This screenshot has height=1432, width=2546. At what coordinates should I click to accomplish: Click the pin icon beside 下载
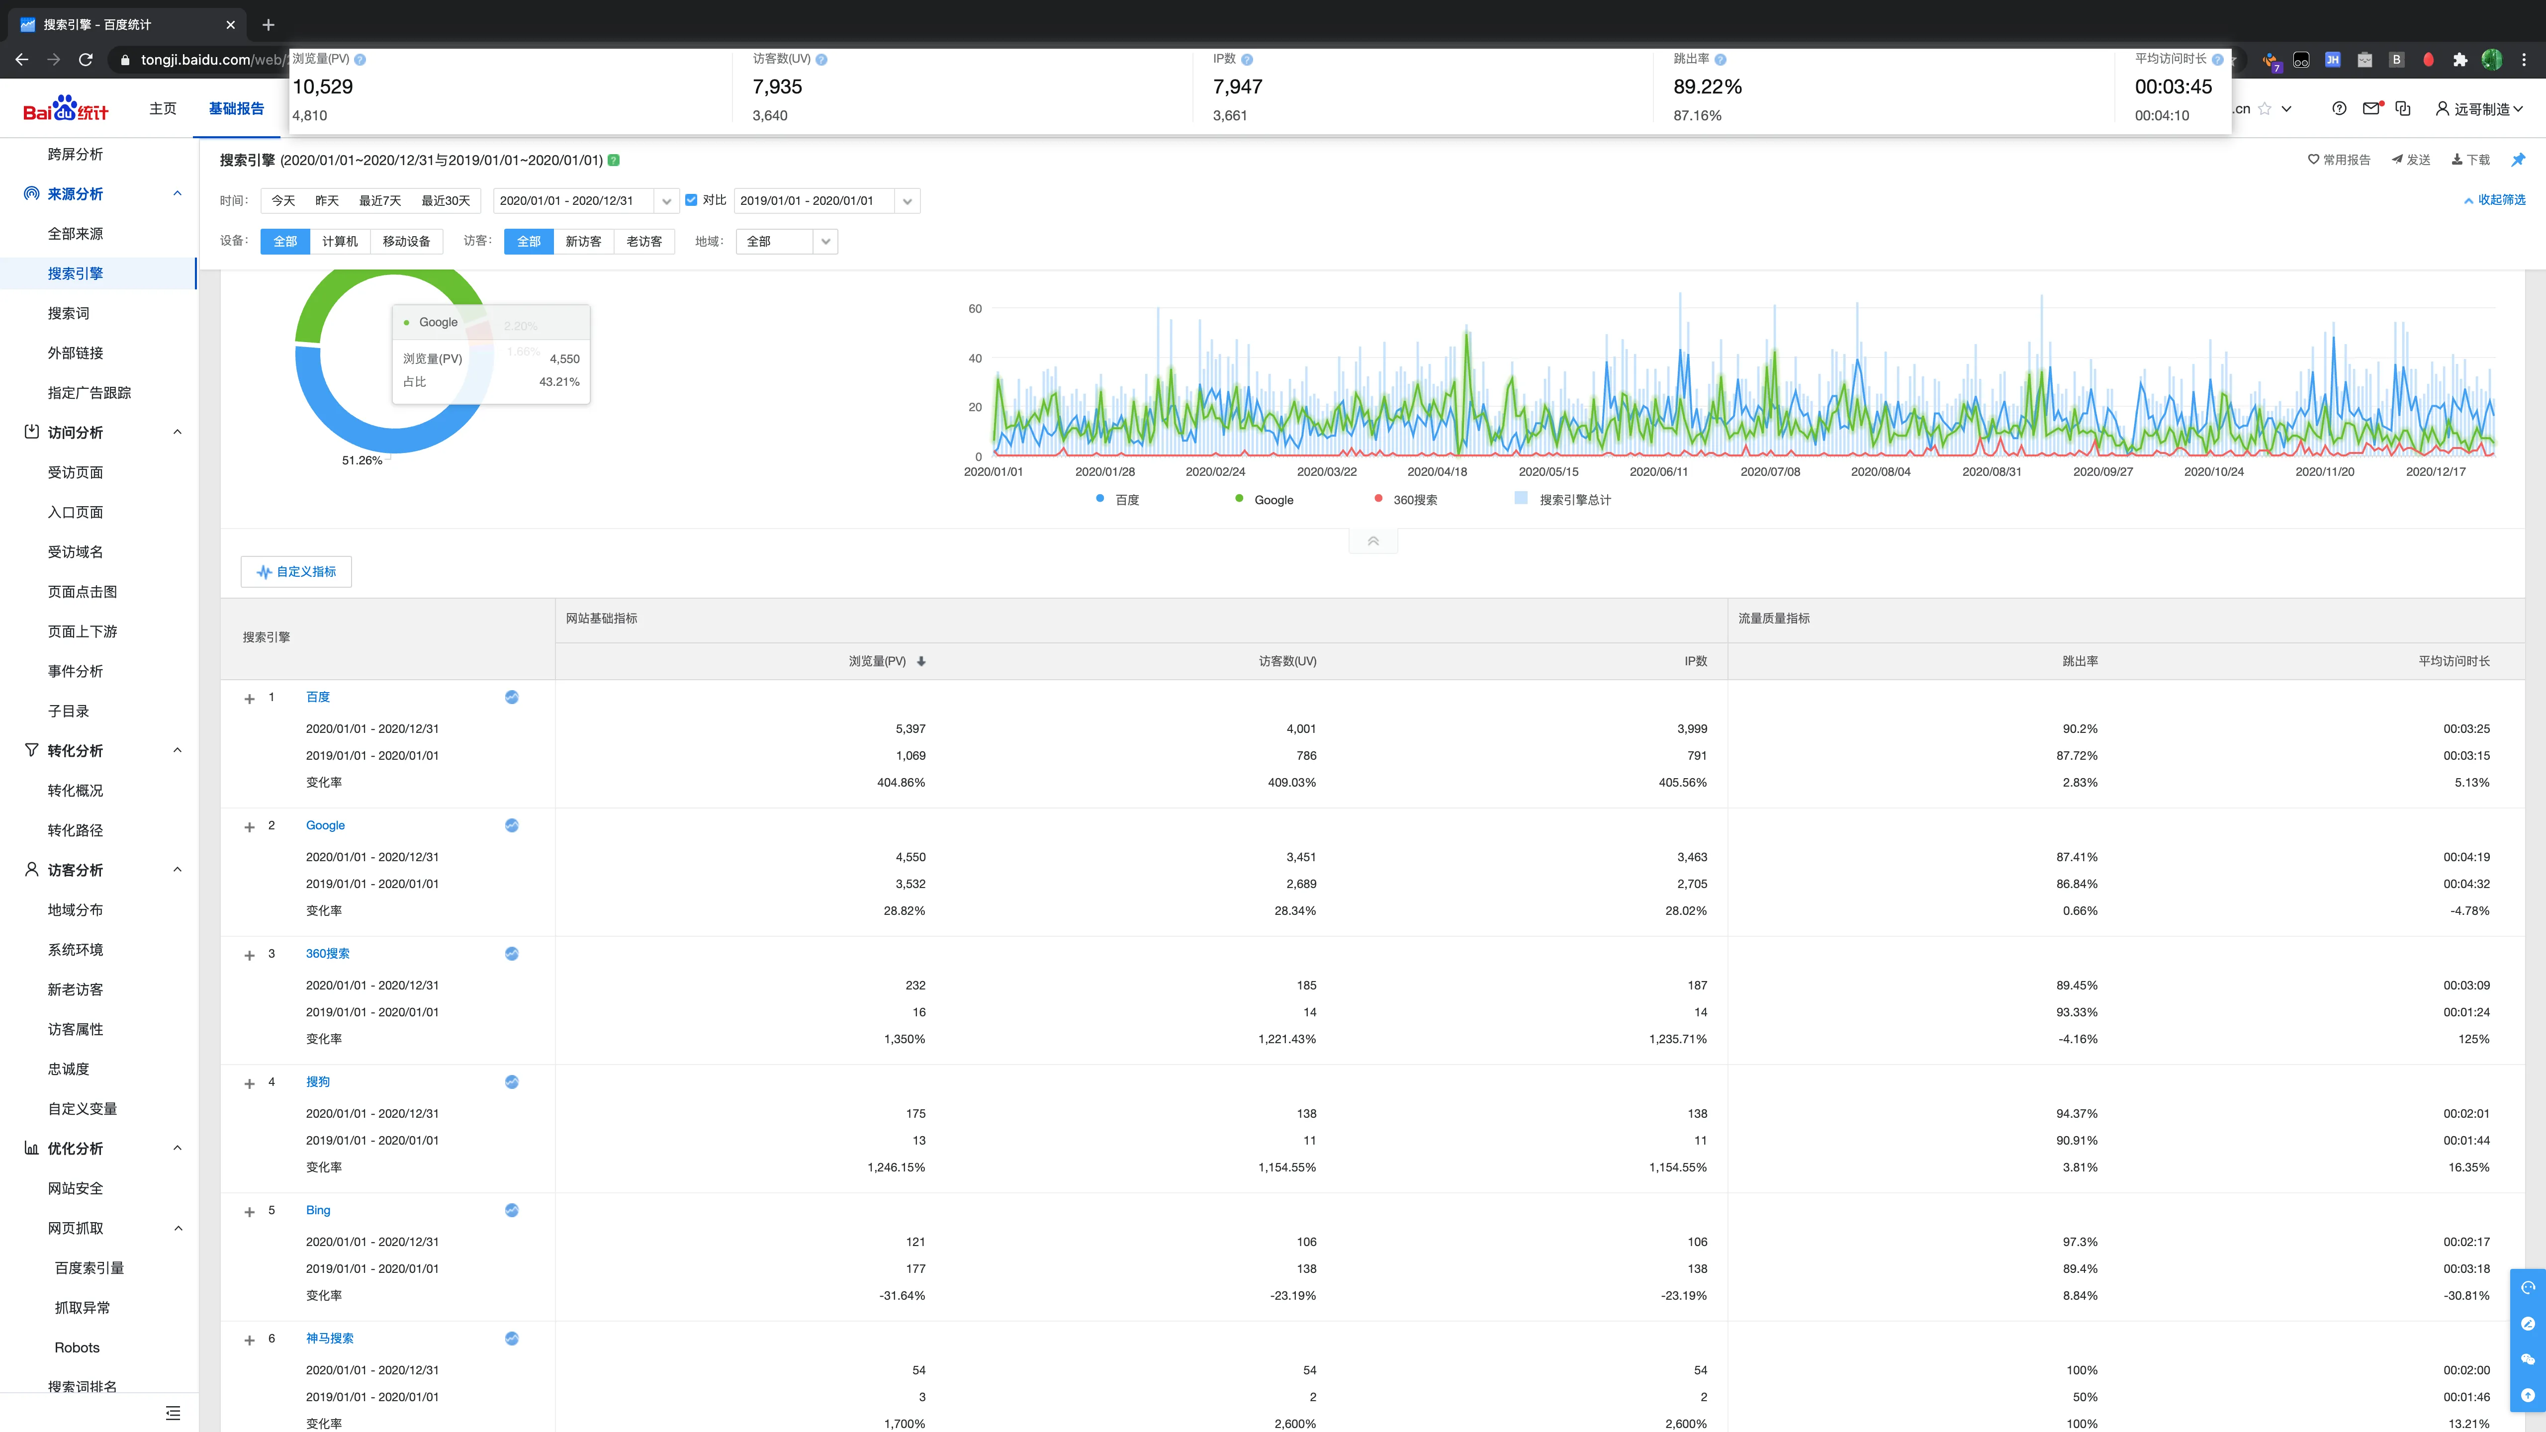(2518, 160)
